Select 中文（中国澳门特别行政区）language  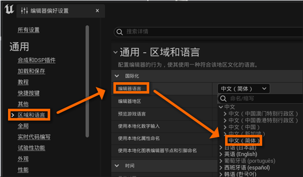pyautogui.click(x=263, y=114)
